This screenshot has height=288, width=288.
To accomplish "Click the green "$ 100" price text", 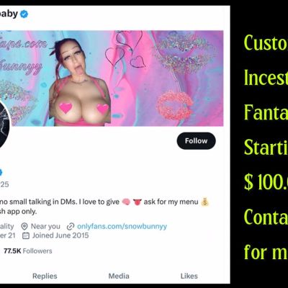I will [x=266, y=182].
